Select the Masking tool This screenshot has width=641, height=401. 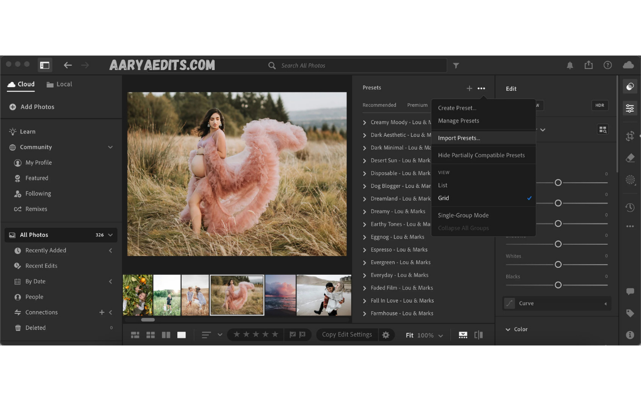630,180
